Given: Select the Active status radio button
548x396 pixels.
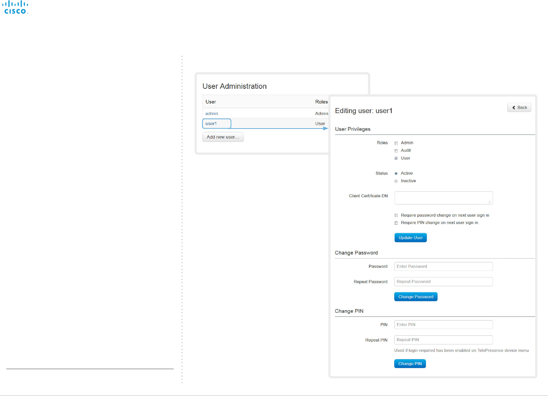Looking at the screenshot, I should 396,174.
